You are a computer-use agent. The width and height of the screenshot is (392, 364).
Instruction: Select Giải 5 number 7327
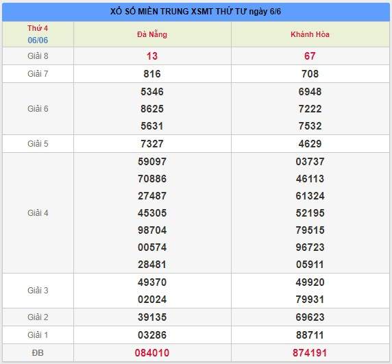(x=152, y=144)
